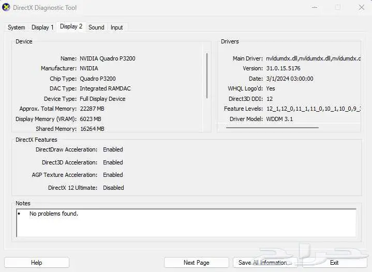Switch to the System tab
Screen dimensions: 372x272
coord(17,27)
